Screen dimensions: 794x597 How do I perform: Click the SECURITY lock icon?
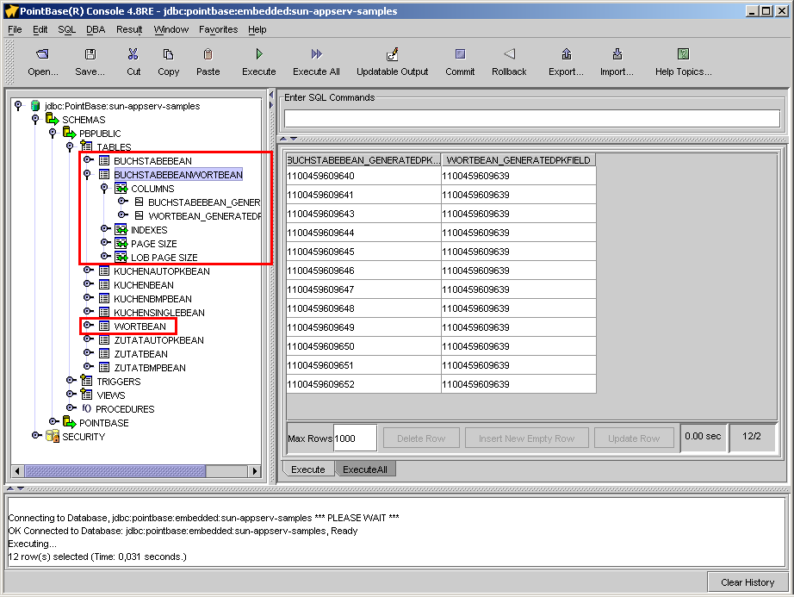[x=53, y=436]
